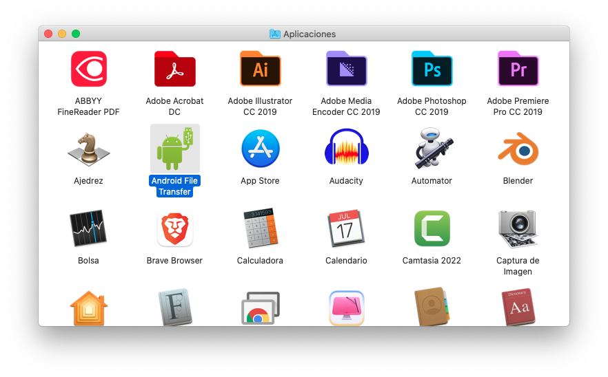This screenshot has width=608, height=377.
Task: Click the Audacity headphones icon
Action: [346, 147]
